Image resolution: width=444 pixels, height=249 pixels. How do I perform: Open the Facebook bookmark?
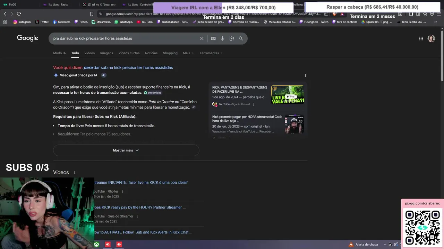(x=61, y=22)
